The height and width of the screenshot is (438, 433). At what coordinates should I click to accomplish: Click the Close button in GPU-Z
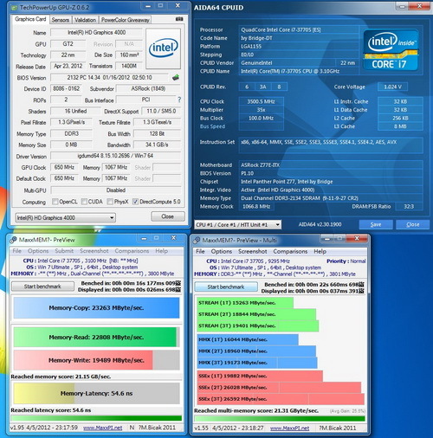pos(168,216)
